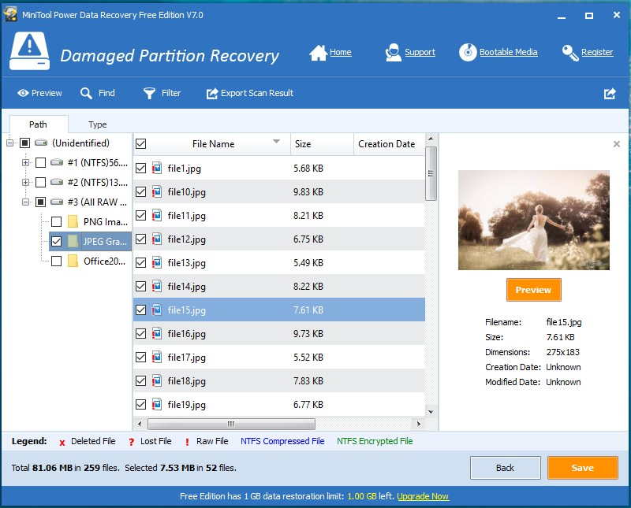Click the Preview eye icon in toolbar
The width and height of the screenshot is (631, 508).
23,93
